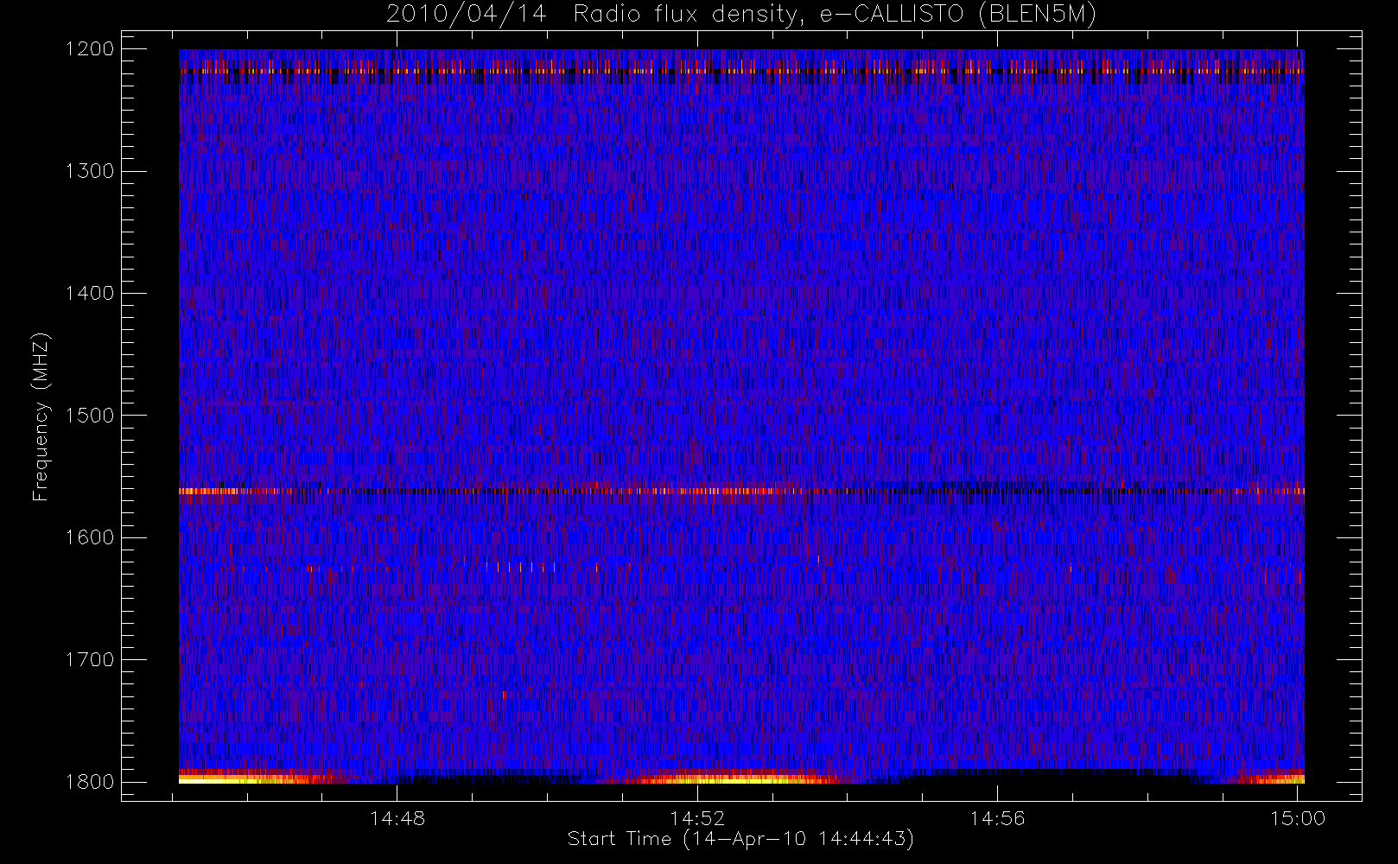
Task: Select the 1400 frequency tick label
Action: tap(91, 293)
